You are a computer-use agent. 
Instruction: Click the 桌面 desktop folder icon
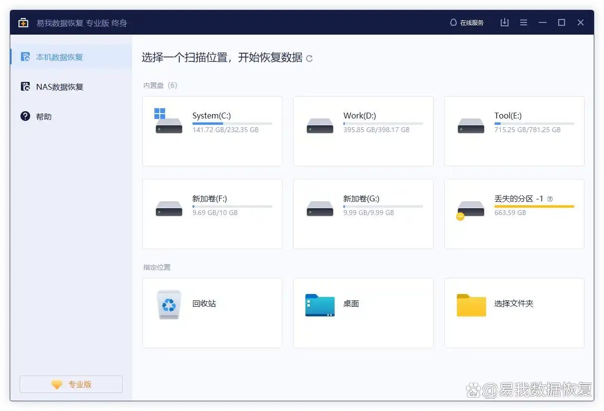point(320,305)
